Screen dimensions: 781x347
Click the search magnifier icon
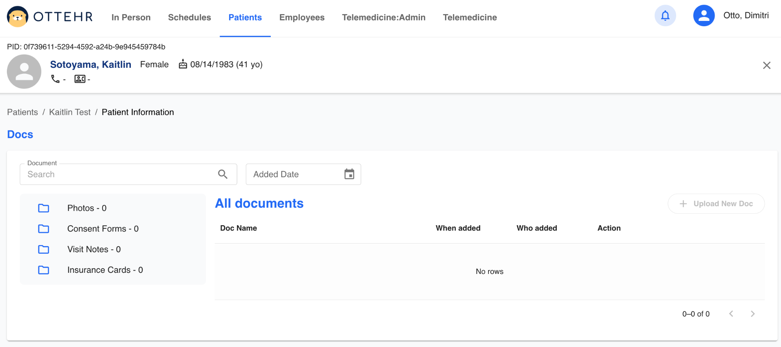coord(223,174)
